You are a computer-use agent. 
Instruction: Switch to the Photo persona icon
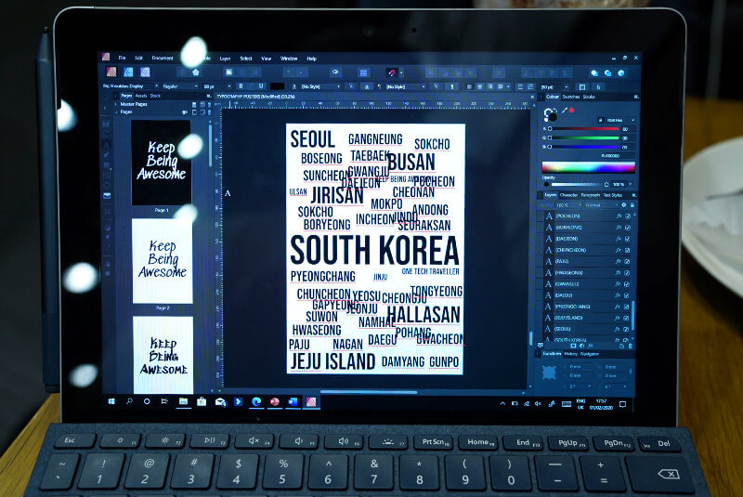click(x=145, y=72)
